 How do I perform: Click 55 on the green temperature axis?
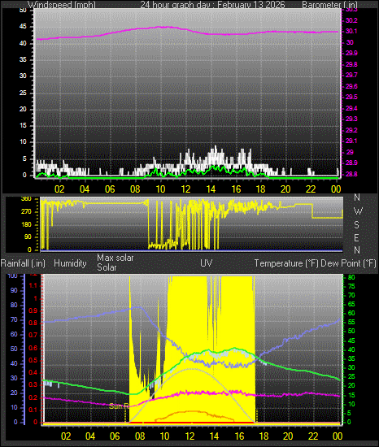click(x=351, y=322)
